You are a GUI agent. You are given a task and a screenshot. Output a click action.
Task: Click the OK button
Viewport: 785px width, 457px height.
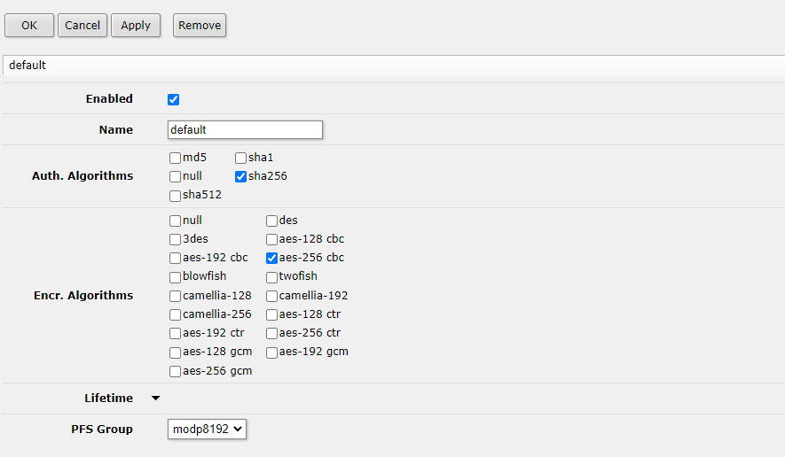point(29,26)
